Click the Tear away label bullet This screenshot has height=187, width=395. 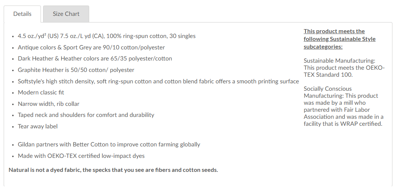click(x=38, y=127)
